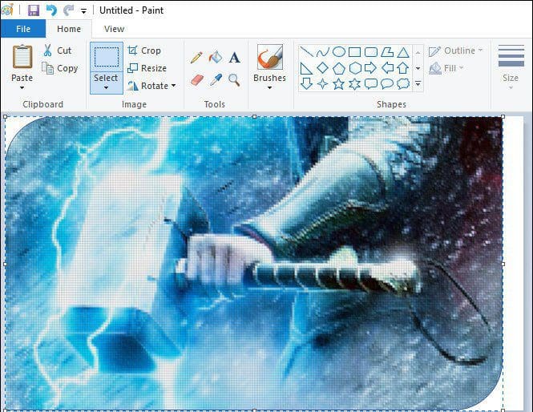The image size is (533, 412).
Task: Pick the Right arrow shape
Action: point(371,68)
